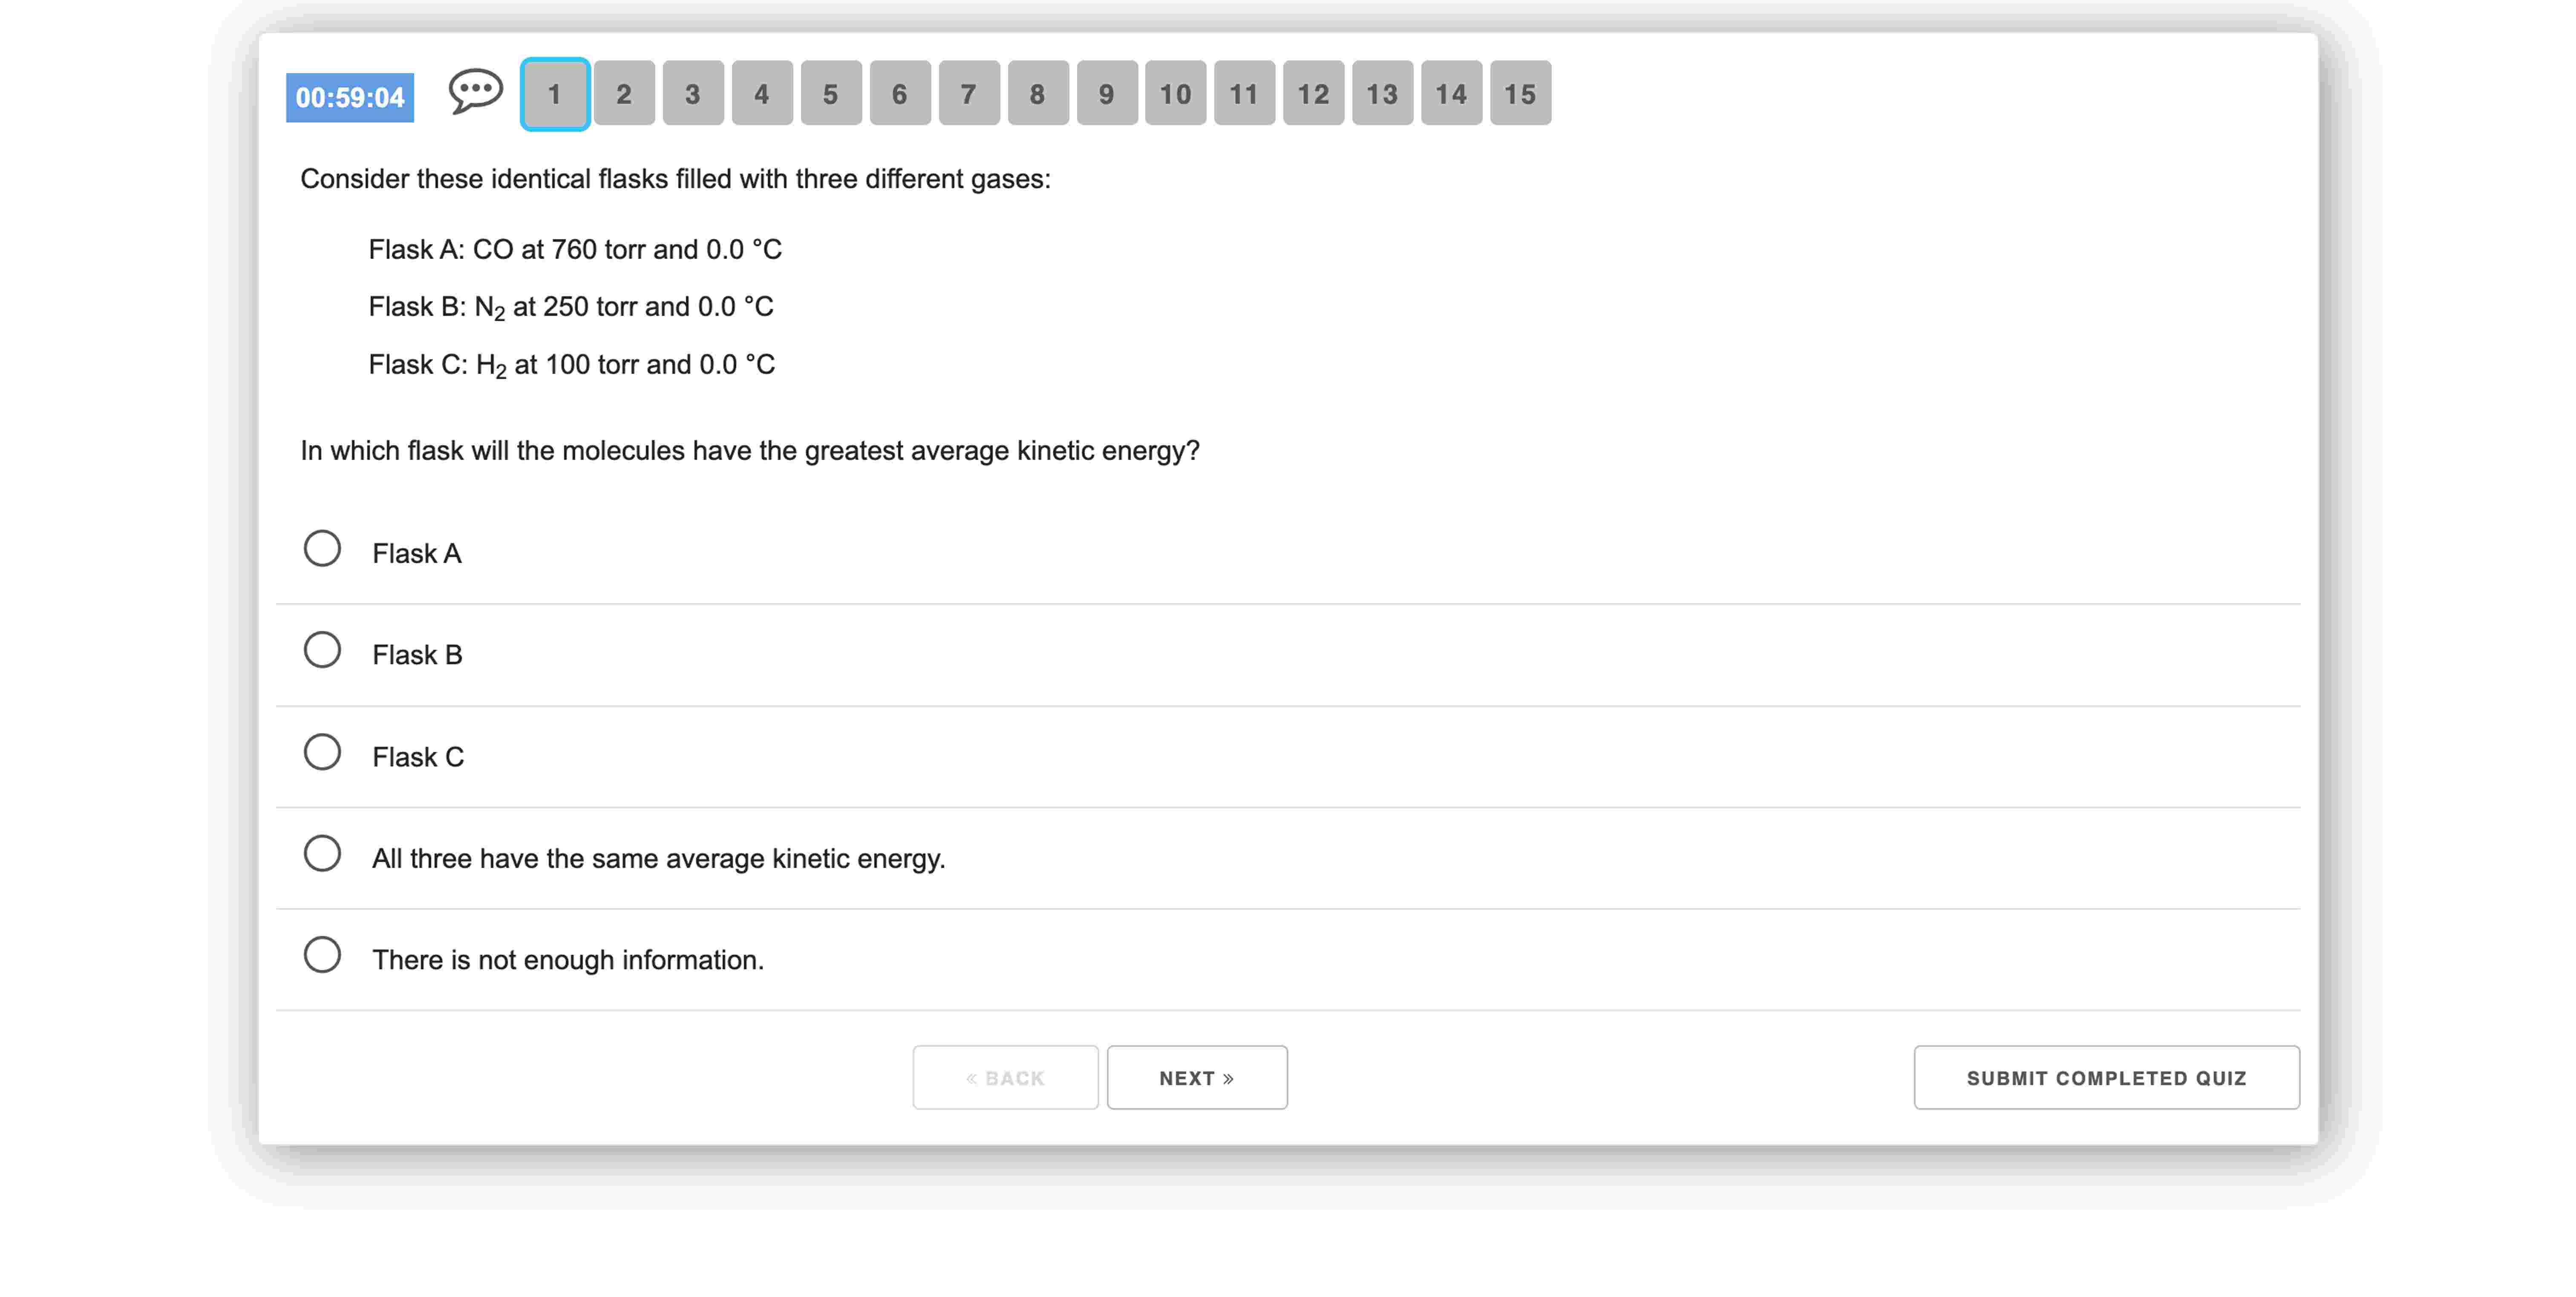This screenshot has width=2576, height=1297.
Task: Open question 7
Action: pos(969,94)
